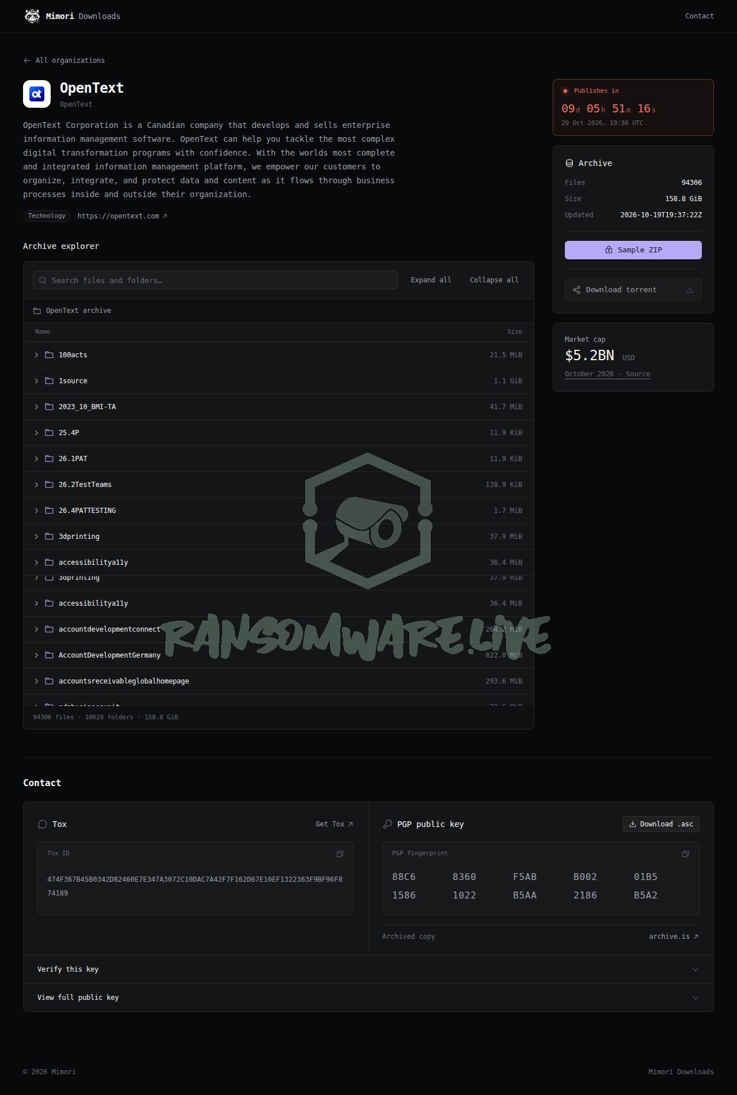The height and width of the screenshot is (1095, 737).
Task: Click the folder icon beside 25.4P
Action: tap(50, 433)
